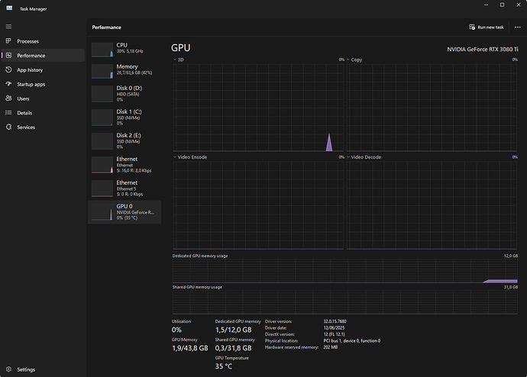Maximize the Task Manager window
527x377 pixels.
pyautogui.click(x=502, y=5)
